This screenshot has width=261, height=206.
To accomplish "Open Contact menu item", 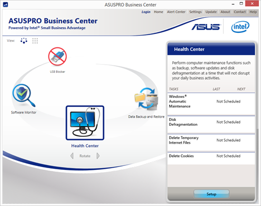I will pos(240,12).
